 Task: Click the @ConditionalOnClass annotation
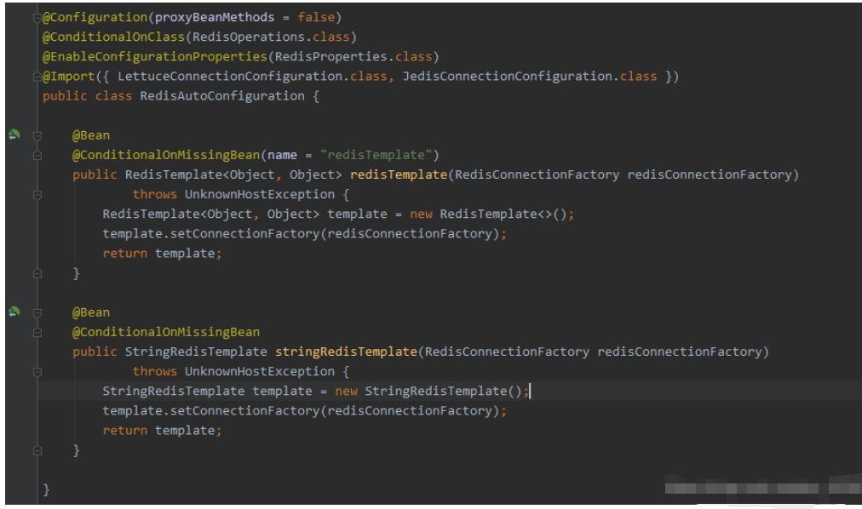pyautogui.click(x=113, y=37)
